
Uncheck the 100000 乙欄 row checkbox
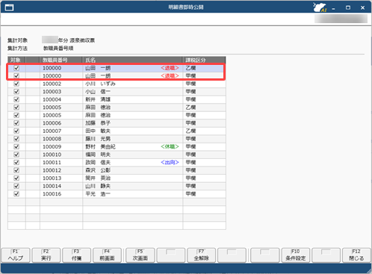tap(16, 68)
